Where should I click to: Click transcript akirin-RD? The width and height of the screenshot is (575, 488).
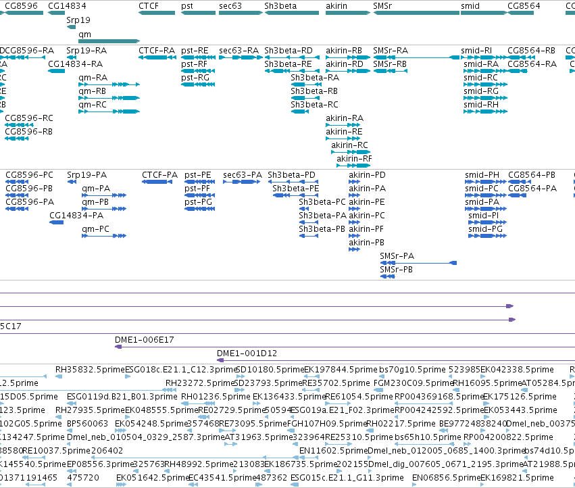(348, 71)
